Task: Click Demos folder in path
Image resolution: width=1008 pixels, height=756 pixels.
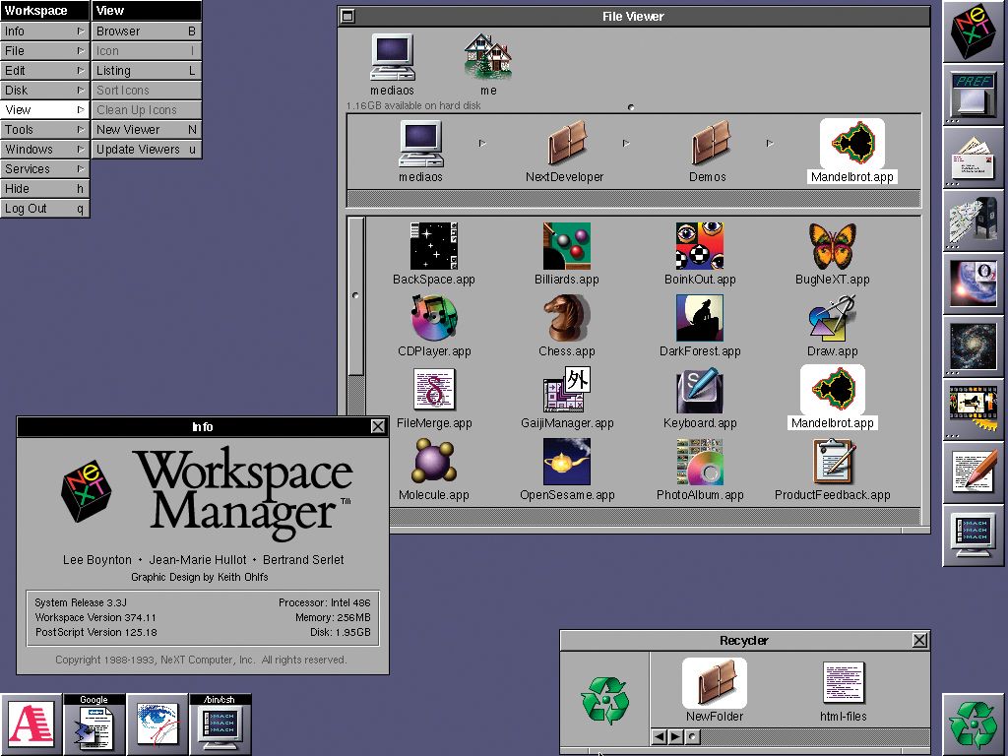Action: pos(709,143)
